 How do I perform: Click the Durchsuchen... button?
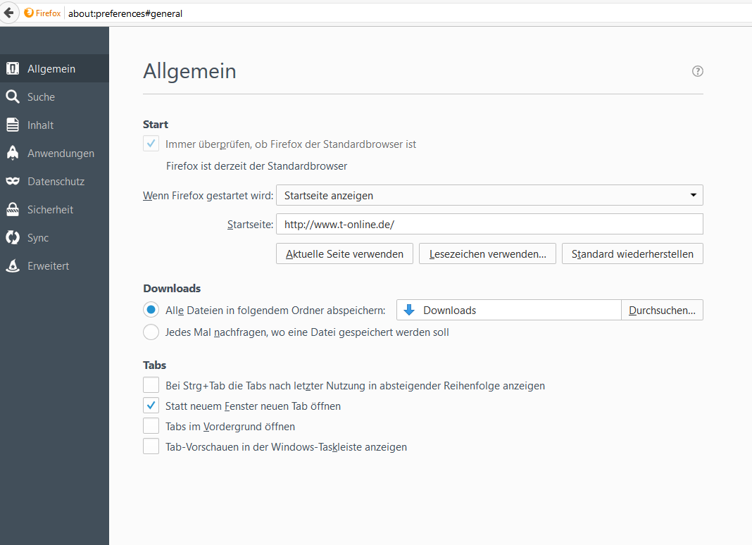[662, 310]
